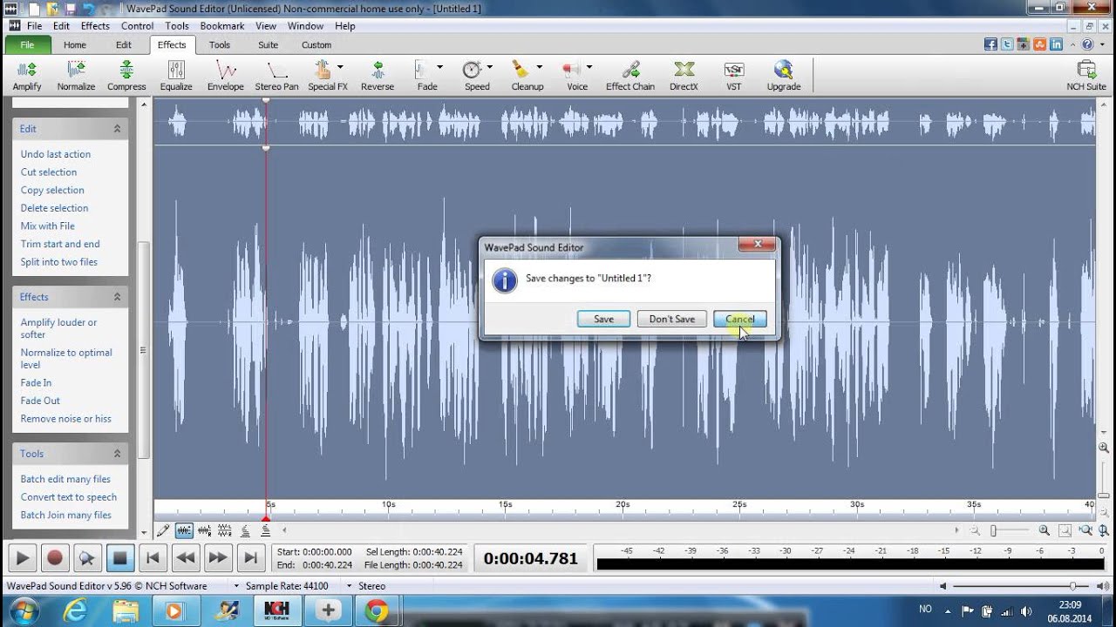The height and width of the screenshot is (627, 1116).
Task: Collapse the Edit sidebar section
Action: [117, 129]
